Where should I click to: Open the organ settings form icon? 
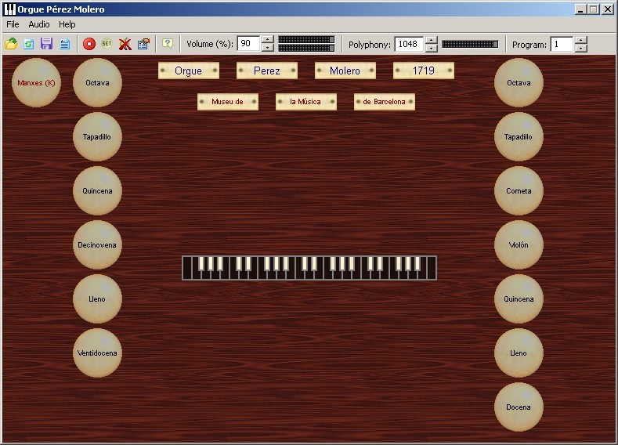(x=143, y=44)
